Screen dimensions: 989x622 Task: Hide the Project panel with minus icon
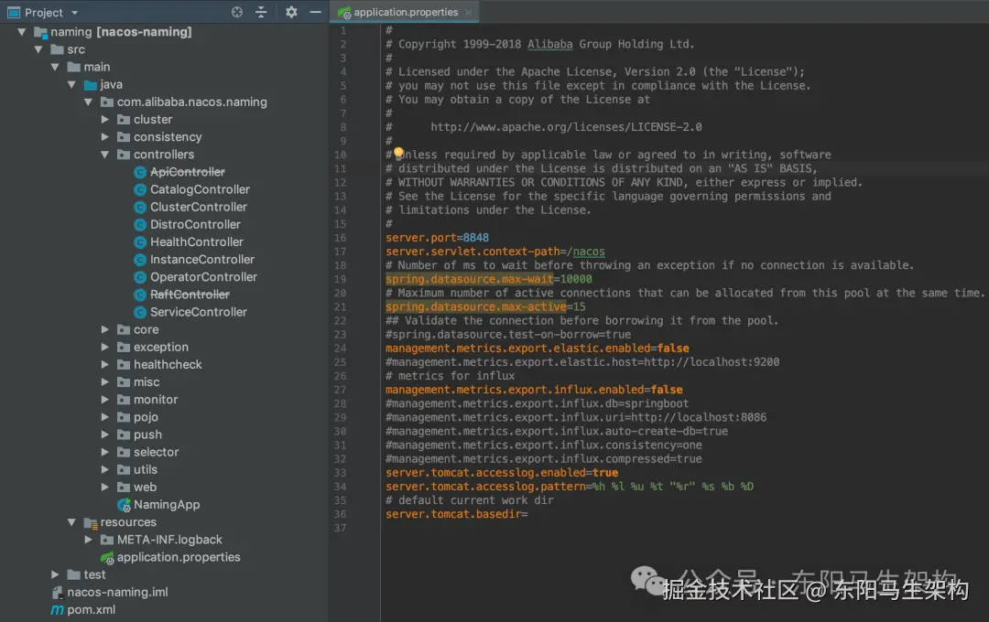(315, 12)
